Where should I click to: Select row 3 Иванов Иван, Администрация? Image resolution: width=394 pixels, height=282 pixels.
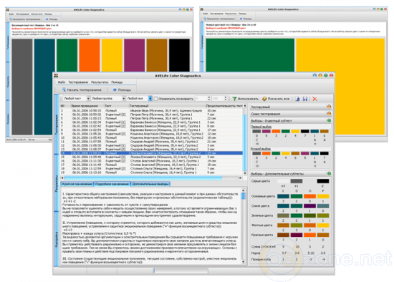[x=151, y=110]
